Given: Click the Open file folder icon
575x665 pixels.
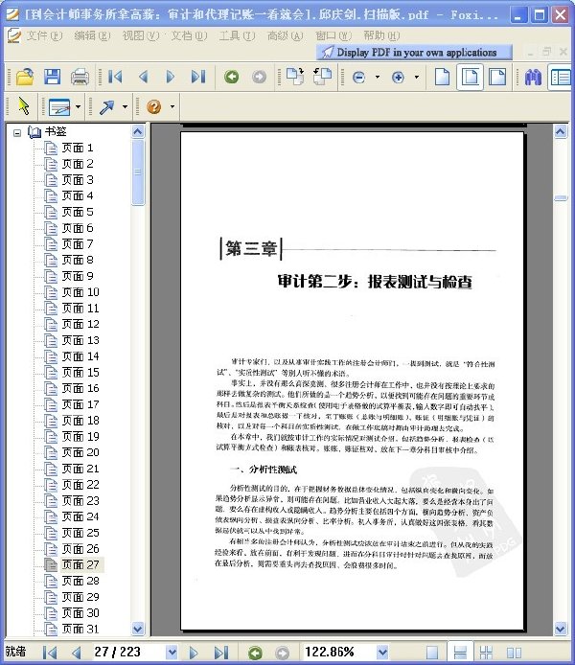Looking at the screenshot, I should coord(25,77).
